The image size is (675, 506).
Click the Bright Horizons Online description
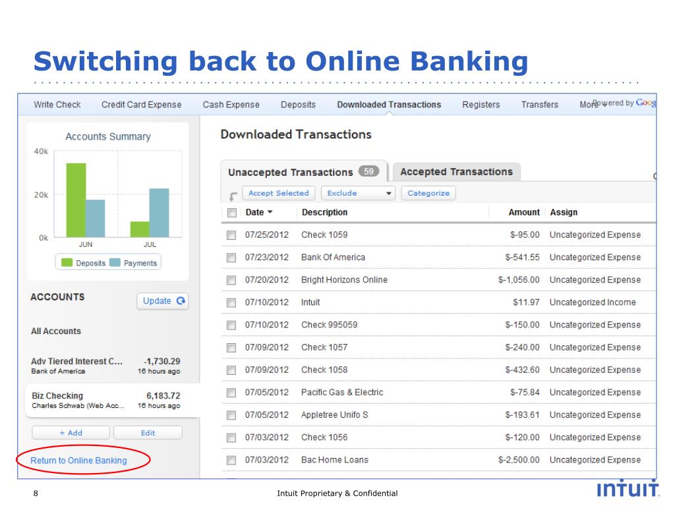point(344,280)
